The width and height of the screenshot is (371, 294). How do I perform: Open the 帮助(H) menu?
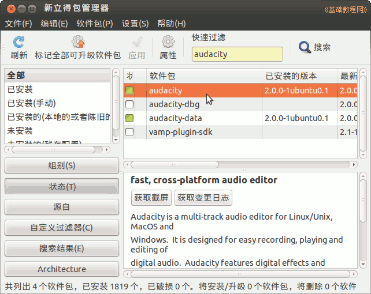(172, 24)
